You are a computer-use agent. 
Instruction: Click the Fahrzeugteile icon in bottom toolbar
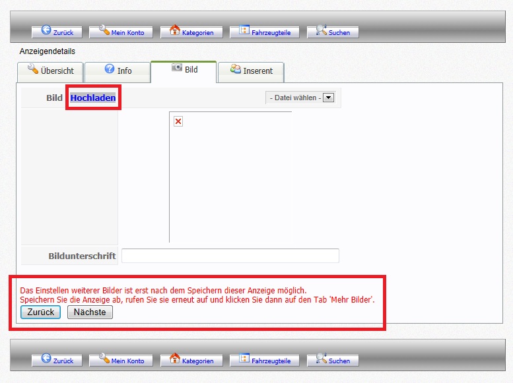244,358
